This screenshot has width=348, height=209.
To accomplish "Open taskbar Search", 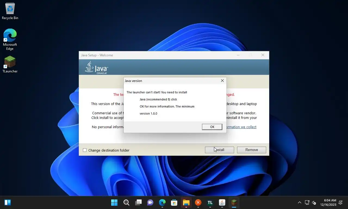I will pos(126,202).
